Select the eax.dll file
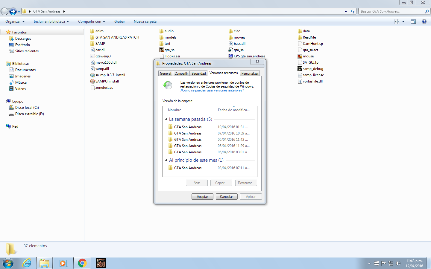 pos(98,50)
